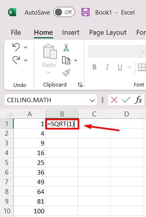Select the Format Painter brush icon
The height and width of the screenshot is (217, 146).
pos(66,73)
